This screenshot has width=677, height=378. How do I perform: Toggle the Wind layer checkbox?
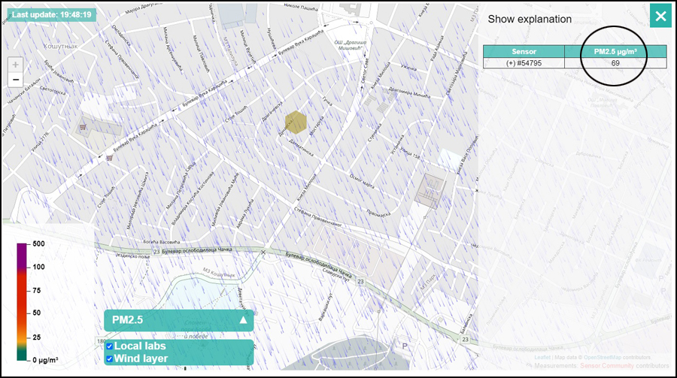(x=110, y=358)
